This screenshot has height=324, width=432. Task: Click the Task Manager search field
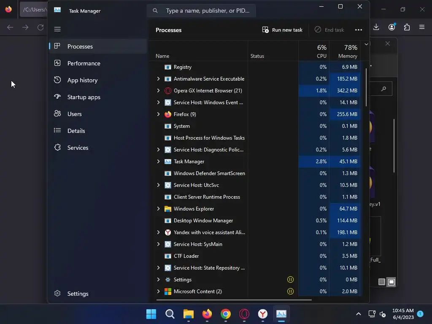201,11
